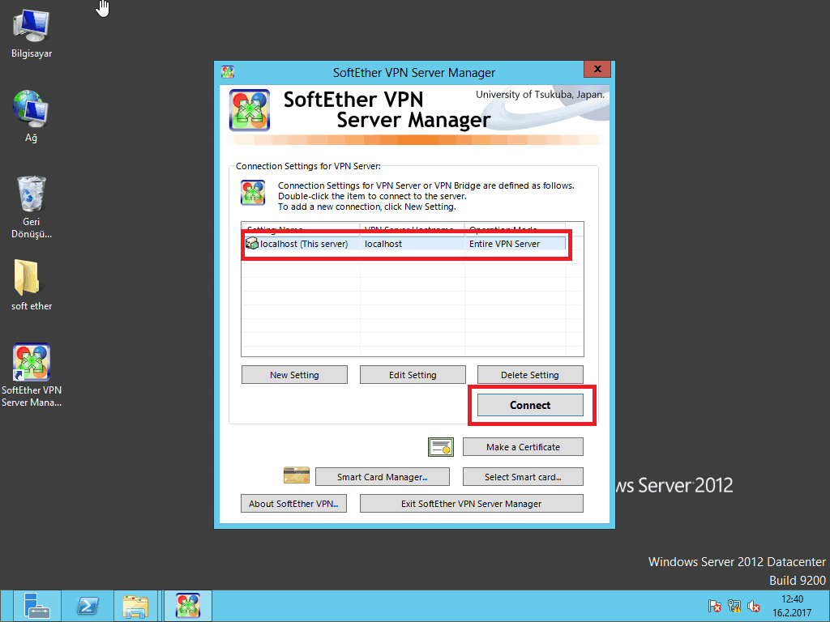Screen dimensions: 830x622
Task: Open the Ağ network desktop icon
Action: (31, 109)
